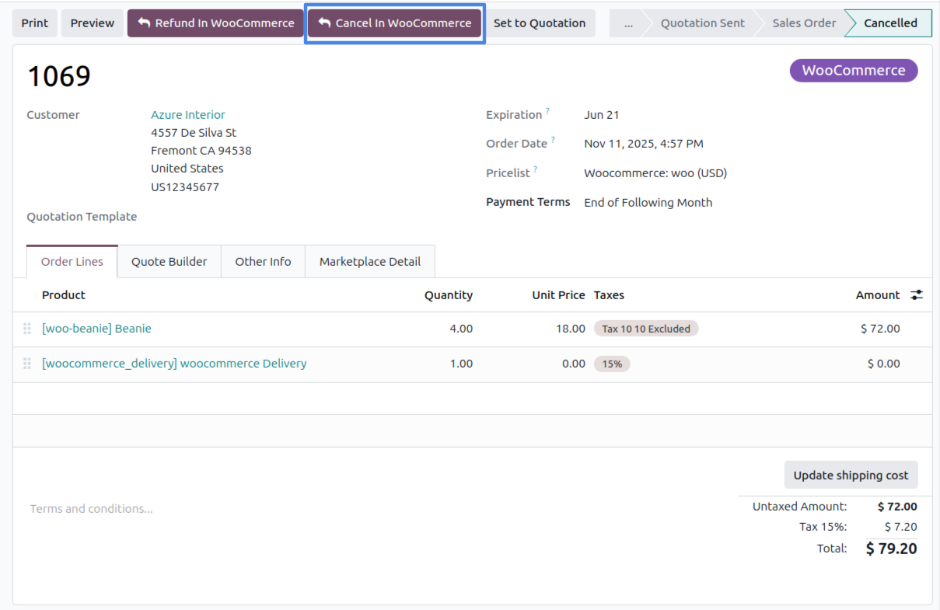Screen dimensions: 940x610
Task: Click the Quantity column header
Action: (449, 295)
